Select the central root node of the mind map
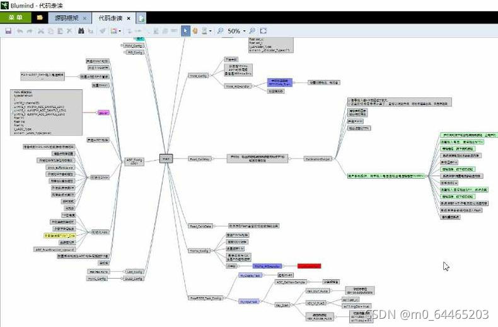Viewport: 498px width, 327px height. click(166, 158)
